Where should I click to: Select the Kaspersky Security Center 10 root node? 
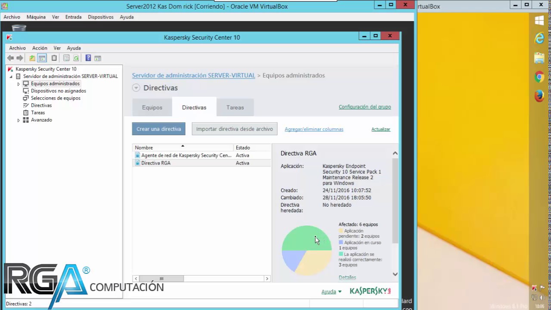[46, 69]
